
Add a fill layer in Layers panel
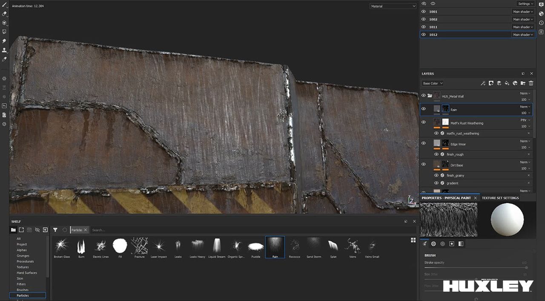click(x=507, y=83)
